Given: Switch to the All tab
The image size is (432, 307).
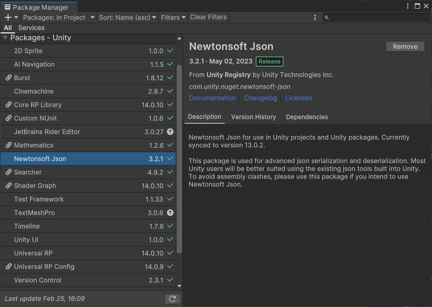Looking at the screenshot, I should tap(8, 28).
